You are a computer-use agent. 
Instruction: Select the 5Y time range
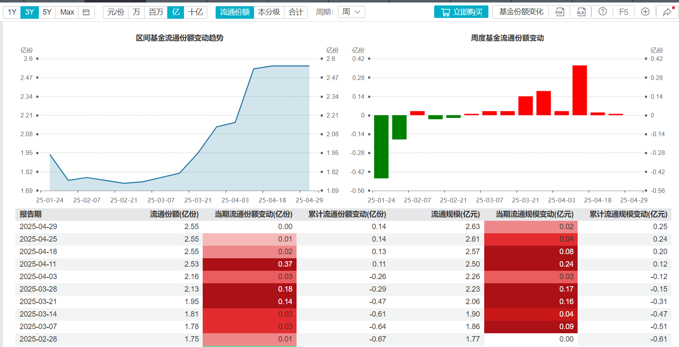click(47, 12)
